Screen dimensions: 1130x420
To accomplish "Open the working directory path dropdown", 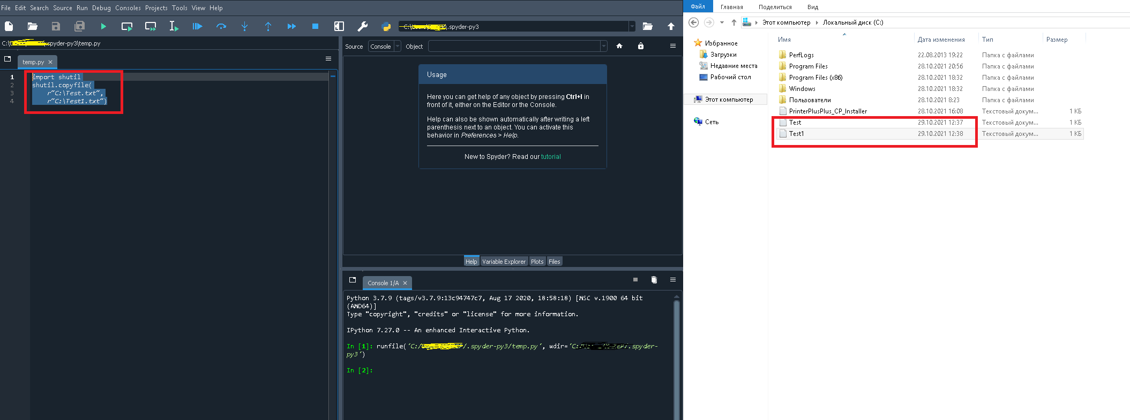I will [632, 26].
